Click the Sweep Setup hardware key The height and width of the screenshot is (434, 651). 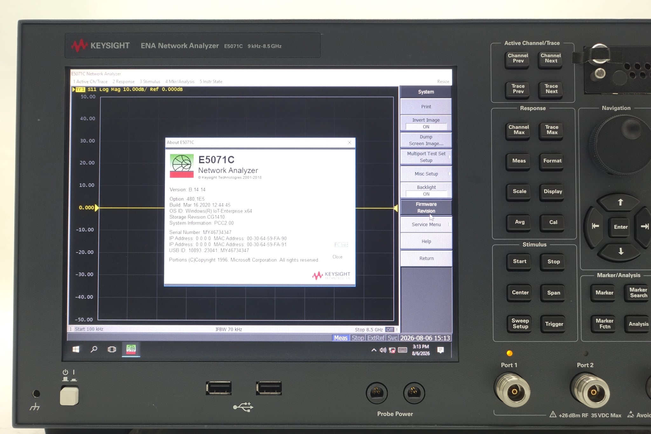click(x=520, y=324)
